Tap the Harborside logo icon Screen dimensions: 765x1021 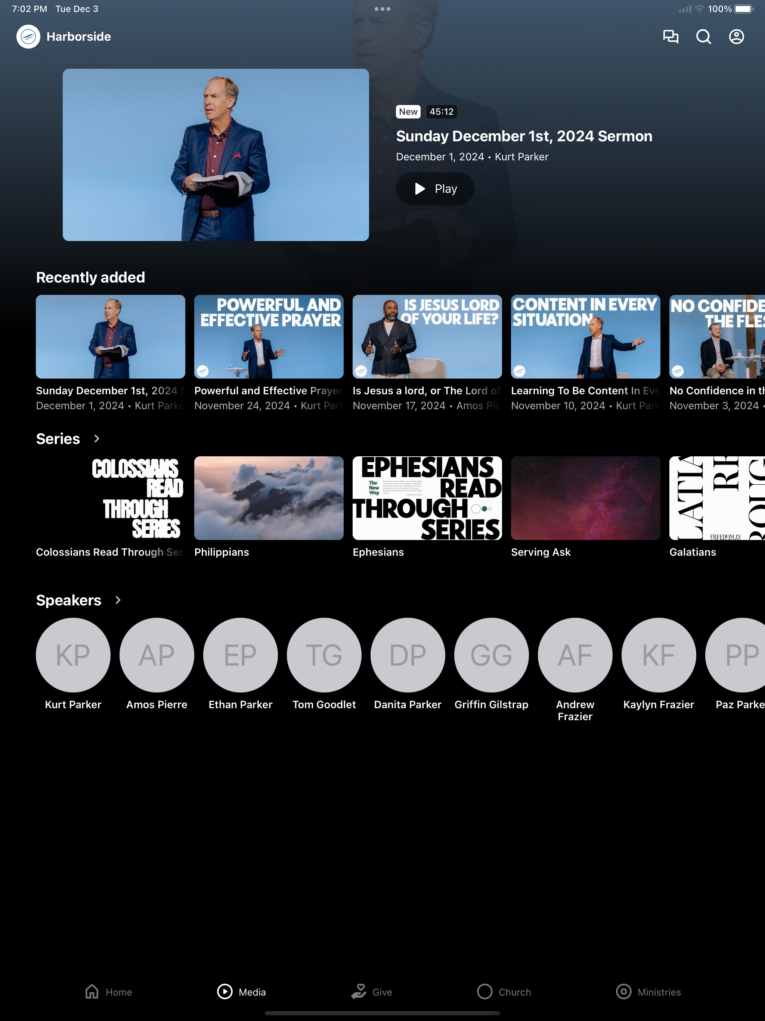(28, 37)
